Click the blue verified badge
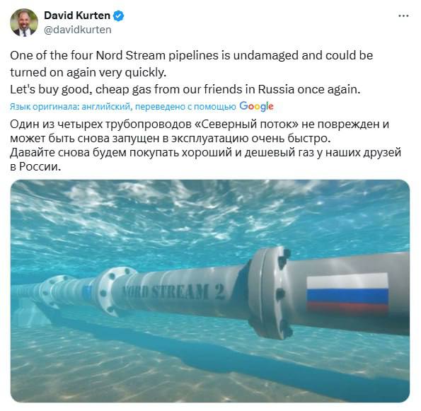 (x=118, y=16)
